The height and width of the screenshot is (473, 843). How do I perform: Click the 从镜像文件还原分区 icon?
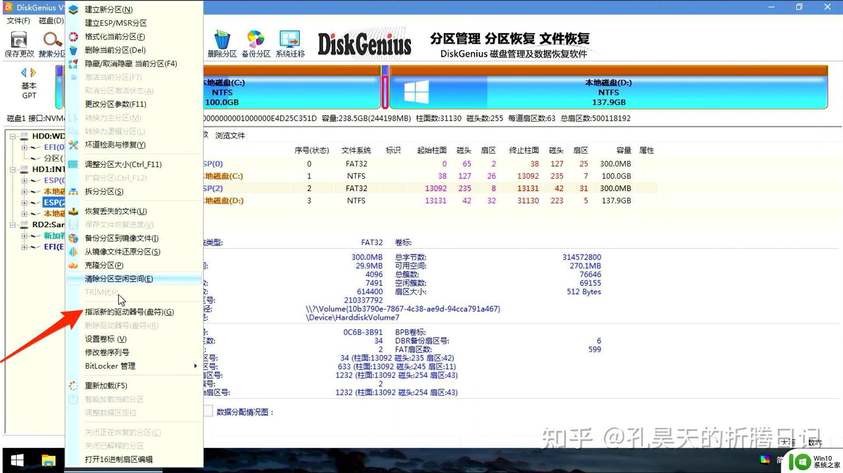tap(73, 252)
